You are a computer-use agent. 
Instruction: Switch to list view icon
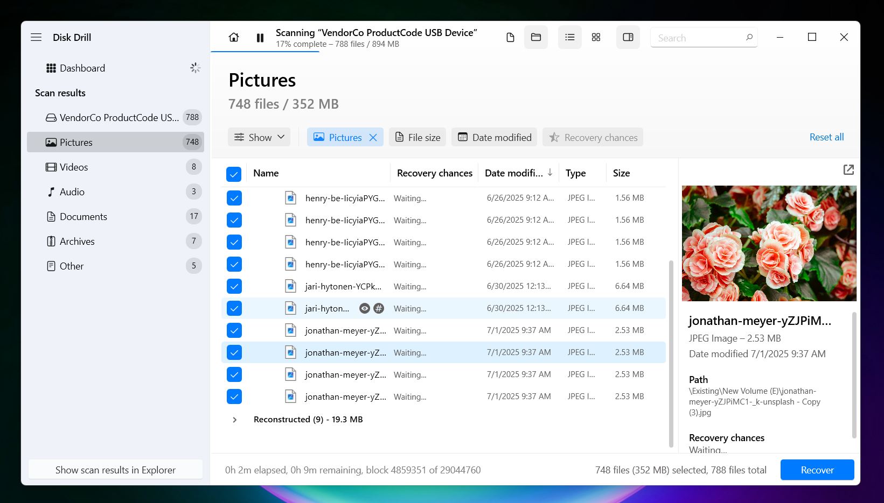coord(570,37)
